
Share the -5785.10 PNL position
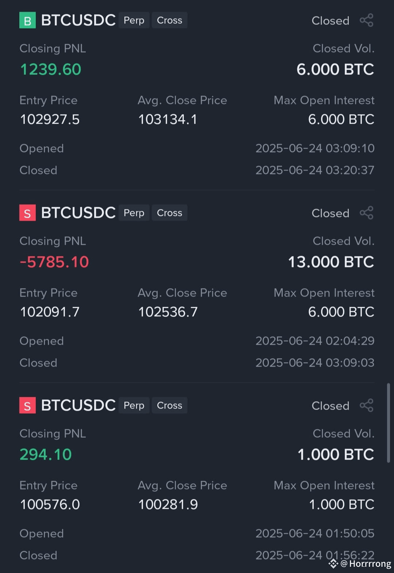point(367,213)
